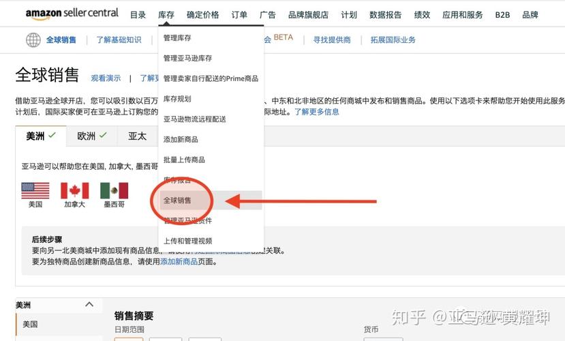Click the Amazon Seller Central logo
Screen dimensions: 565x341
(x=72, y=14)
